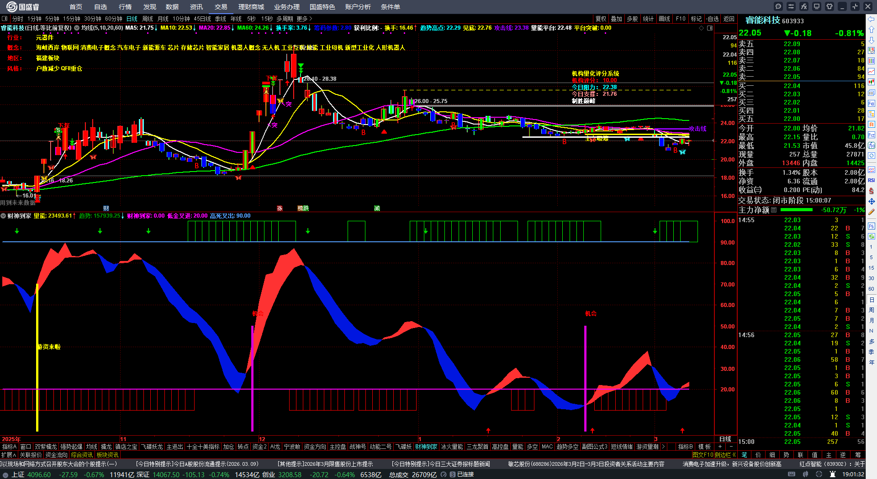Image resolution: width=877 pixels, height=479 pixels.
Task: Click the up arrow icon in right sidebar
Action: [x=872, y=30]
